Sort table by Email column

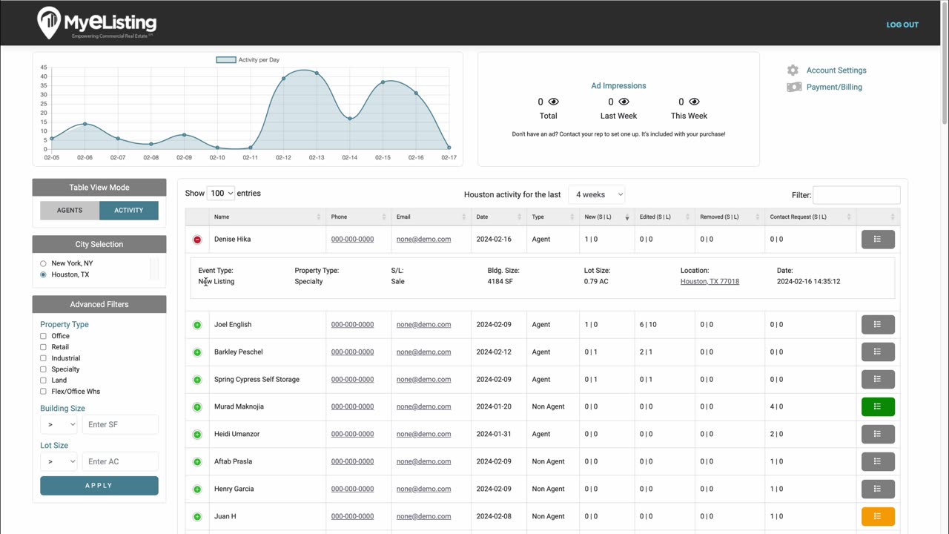pyautogui.click(x=431, y=217)
